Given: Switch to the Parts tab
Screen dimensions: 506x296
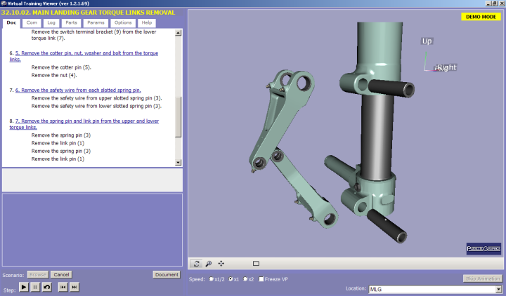Looking at the screenshot, I should tap(71, 23).
